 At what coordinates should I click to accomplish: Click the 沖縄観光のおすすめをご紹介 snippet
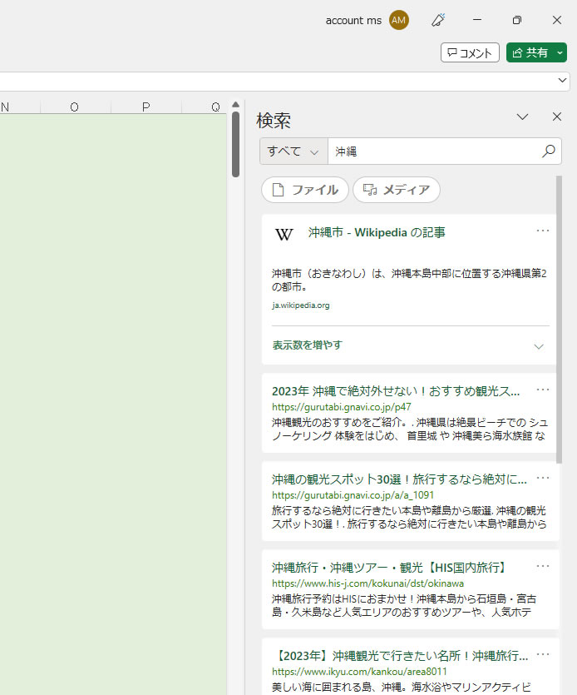[x=409, y=429]
